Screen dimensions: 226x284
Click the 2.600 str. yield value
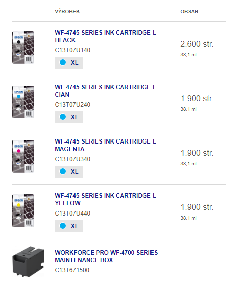tap(197, 44)
